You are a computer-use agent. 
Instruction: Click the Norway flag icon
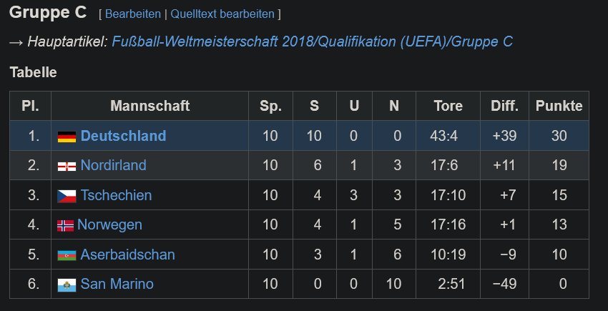[x=65, y=226]
